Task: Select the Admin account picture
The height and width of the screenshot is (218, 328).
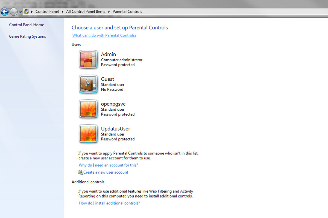Action: coord(88,59)
